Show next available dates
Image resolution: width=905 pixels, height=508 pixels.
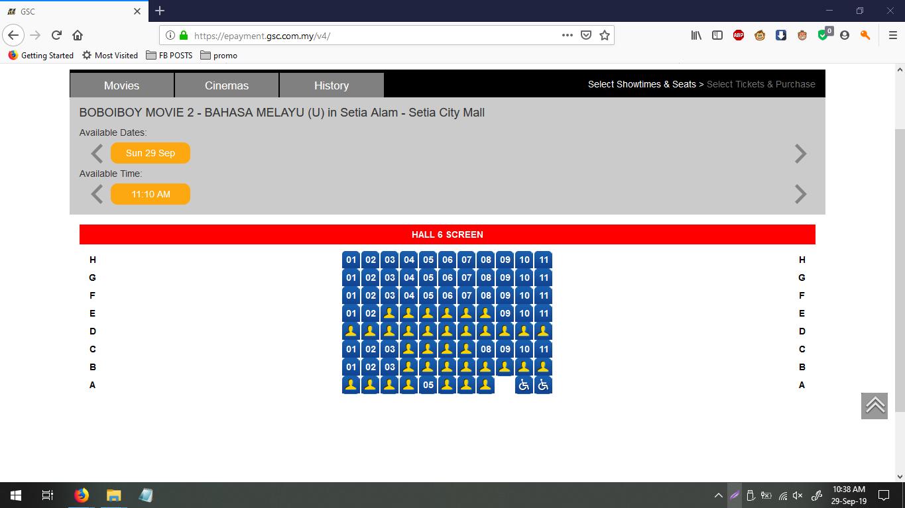(801, 154)
